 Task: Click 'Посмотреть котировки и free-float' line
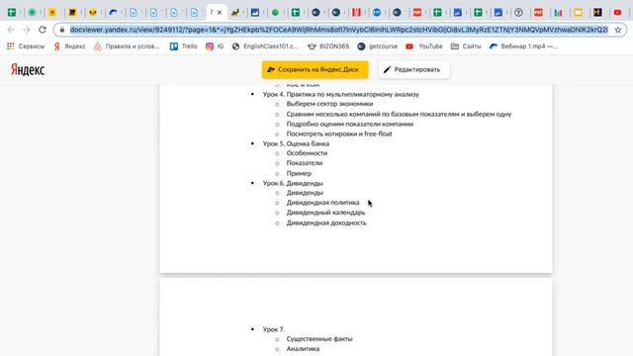pyautogui.click(x=339, y=133)
